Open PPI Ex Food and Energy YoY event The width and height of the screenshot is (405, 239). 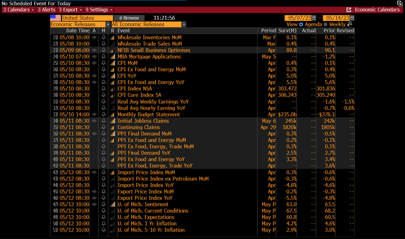pos(151,159)
